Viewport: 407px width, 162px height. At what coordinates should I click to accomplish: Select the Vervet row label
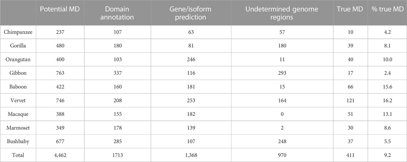click(x=11, y=101)
